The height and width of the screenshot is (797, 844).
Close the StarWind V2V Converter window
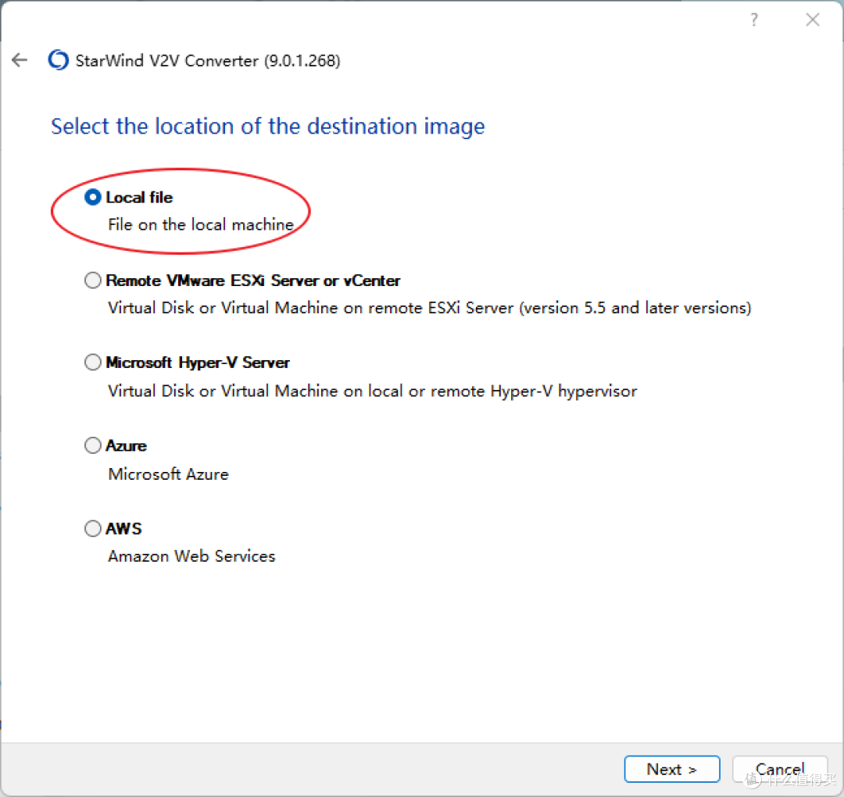(812, 20)
